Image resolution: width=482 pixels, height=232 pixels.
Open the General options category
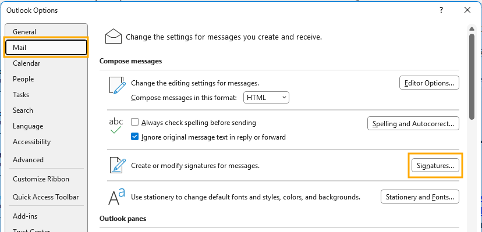tap(46, 31)
